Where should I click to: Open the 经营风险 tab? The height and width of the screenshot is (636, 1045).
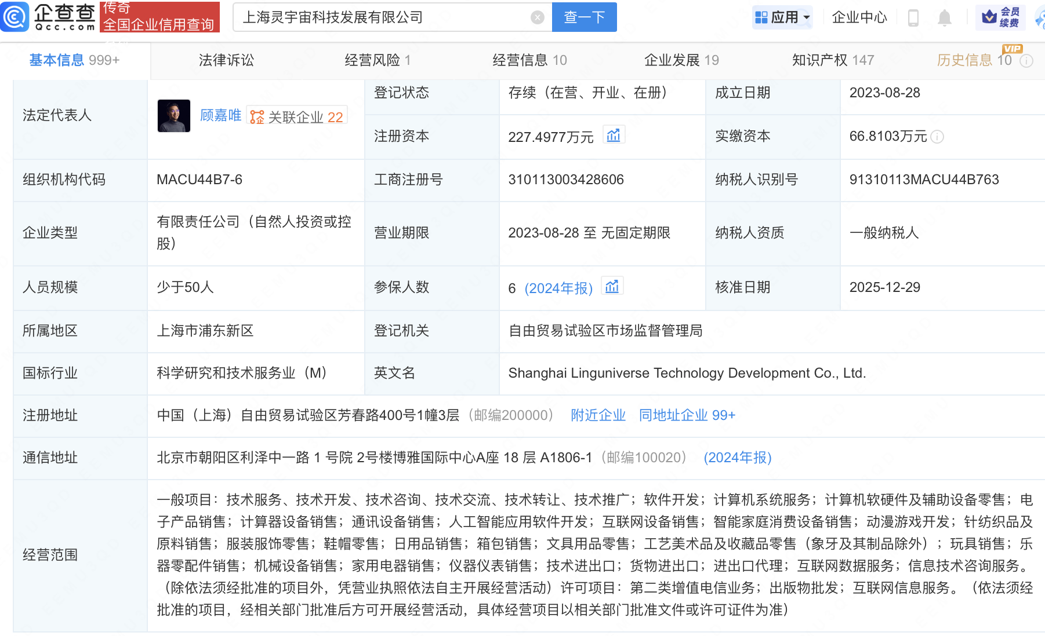point(378,60)
